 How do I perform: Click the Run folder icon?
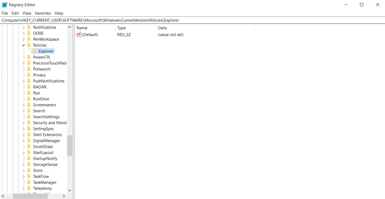pos(29,93)
